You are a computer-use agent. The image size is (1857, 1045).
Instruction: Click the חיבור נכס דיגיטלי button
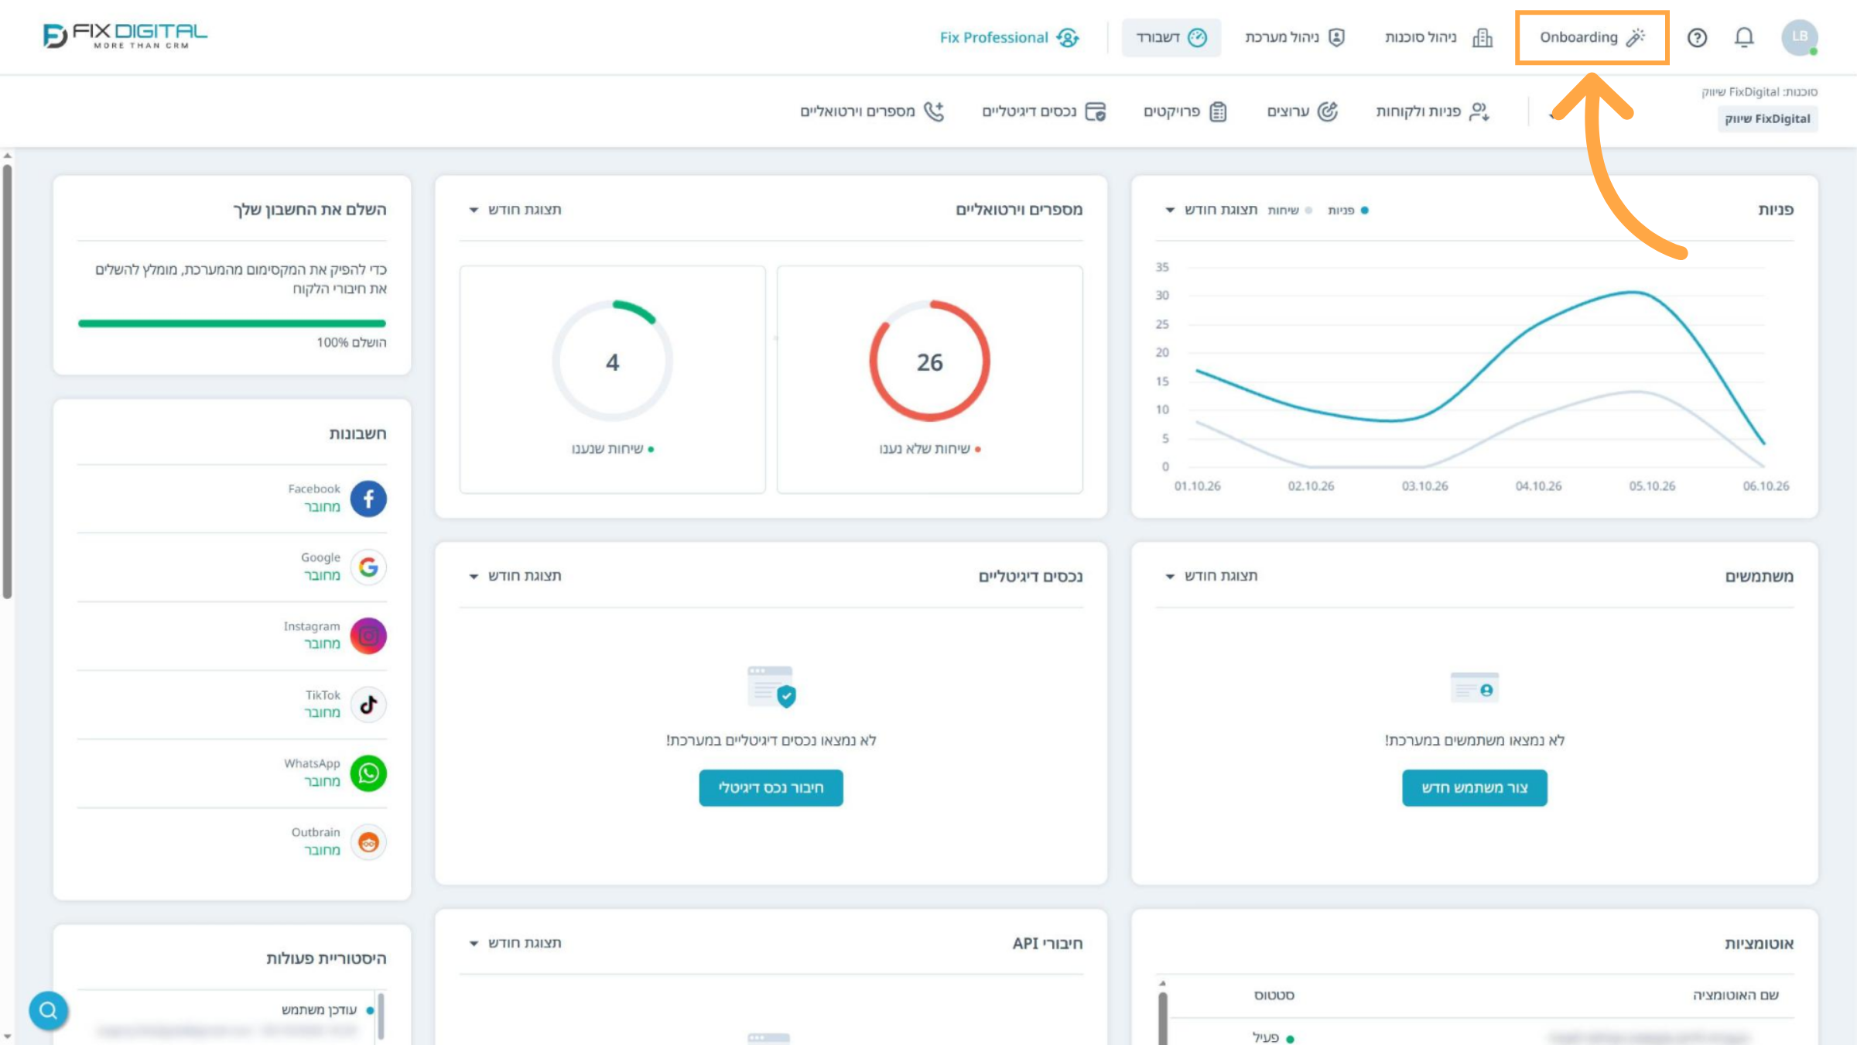[771, 788]
